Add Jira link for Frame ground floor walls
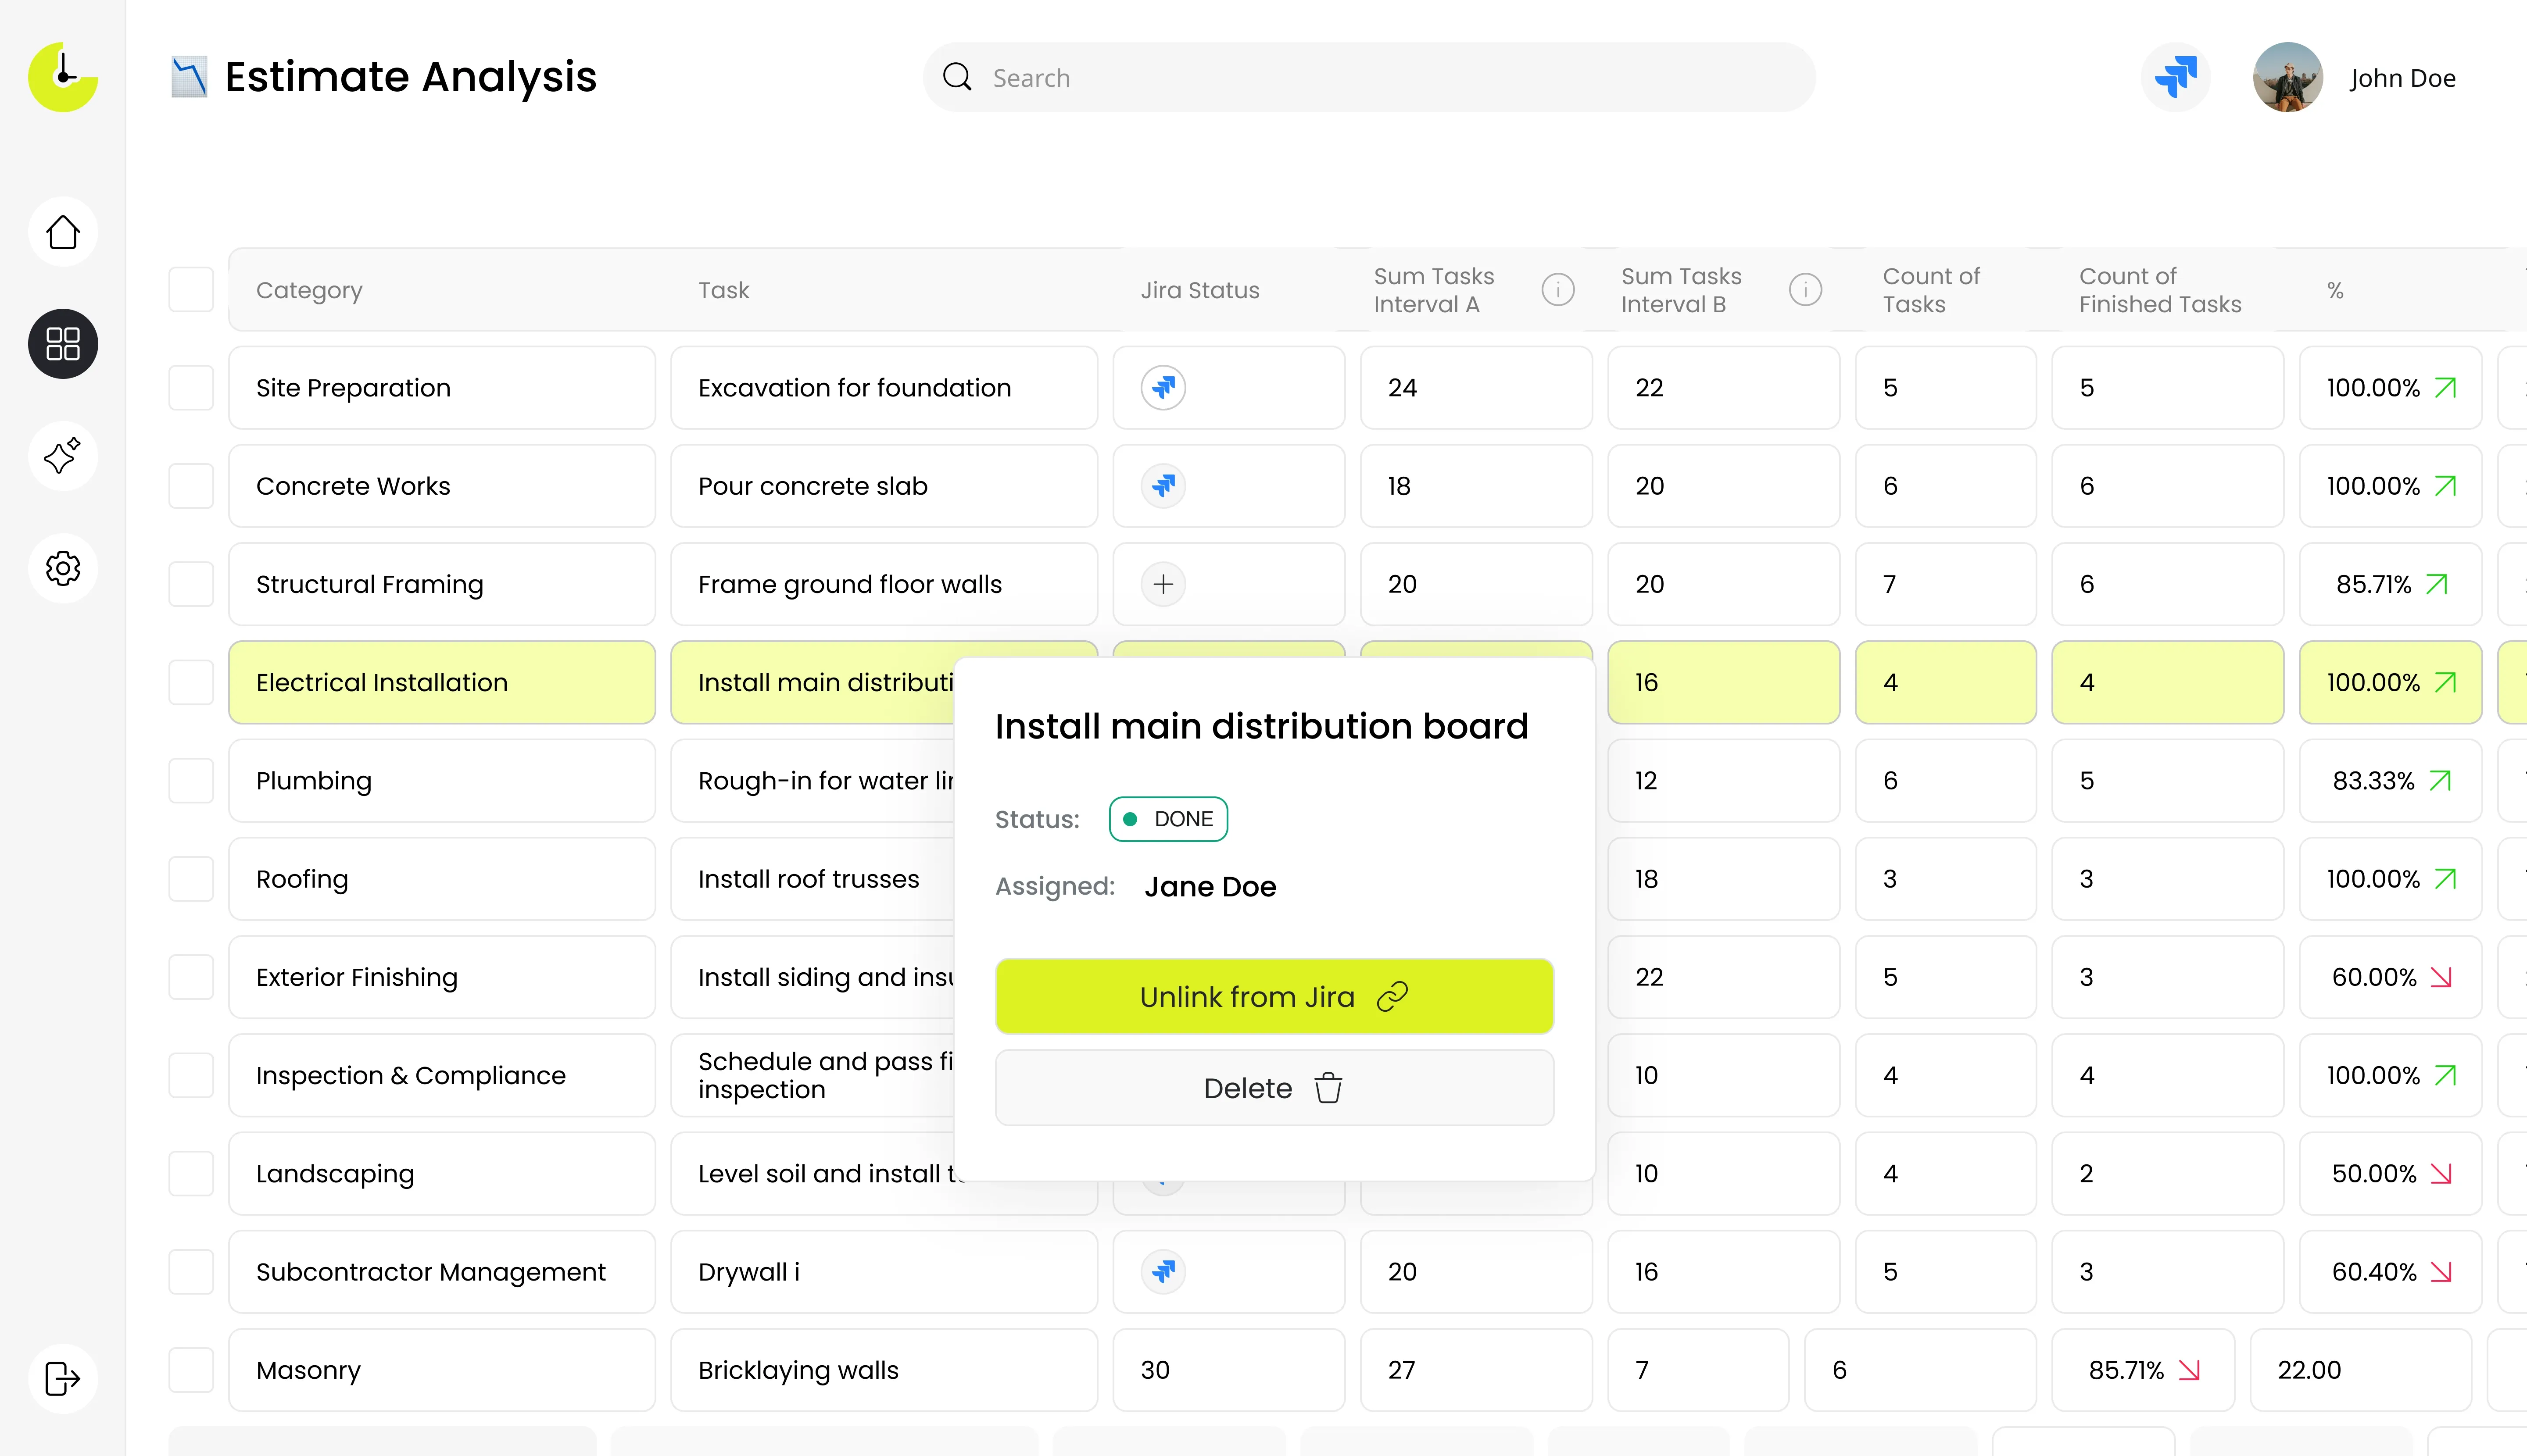 click(1163, 584)
